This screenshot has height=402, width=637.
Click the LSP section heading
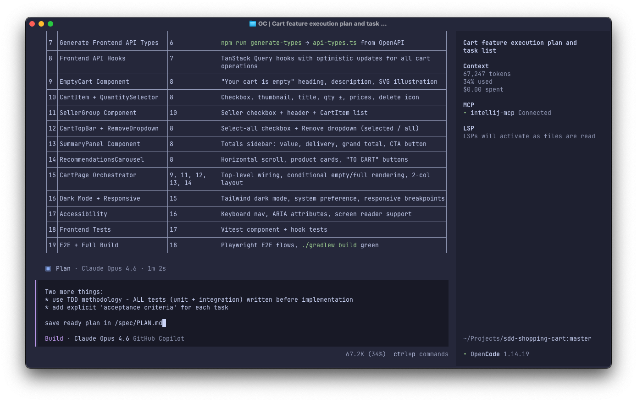(x=469, y=129)
